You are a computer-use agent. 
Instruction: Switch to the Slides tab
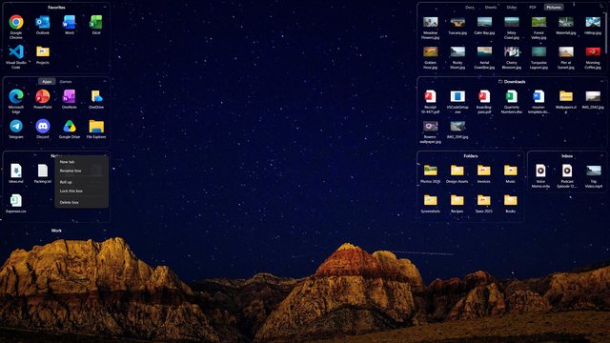(x=512, y=8)
